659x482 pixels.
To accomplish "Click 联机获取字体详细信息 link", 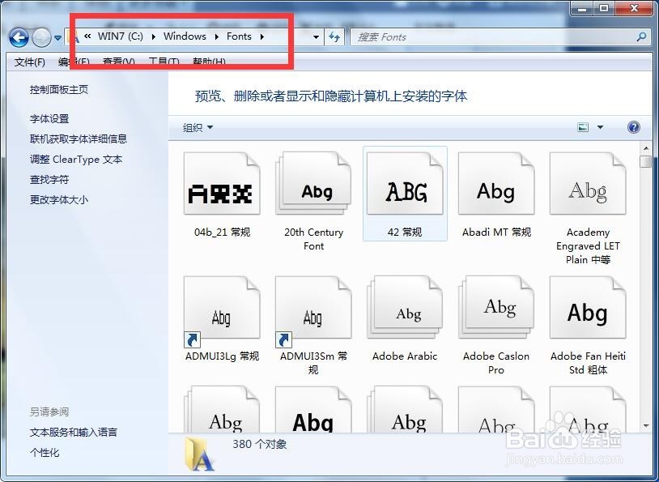I will [79, 139].
